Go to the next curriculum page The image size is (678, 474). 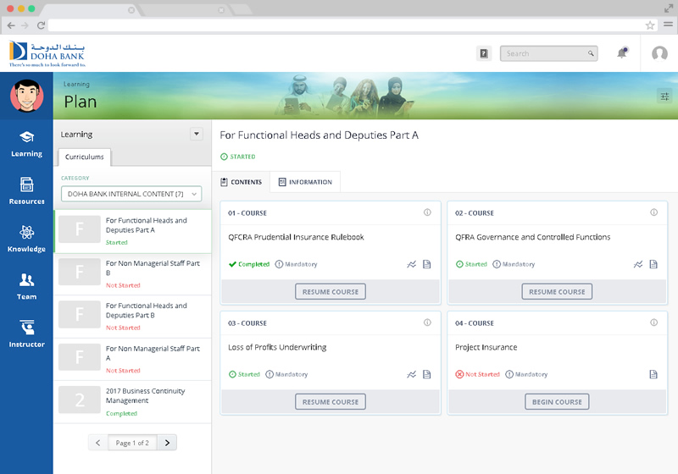coord(167,443)
